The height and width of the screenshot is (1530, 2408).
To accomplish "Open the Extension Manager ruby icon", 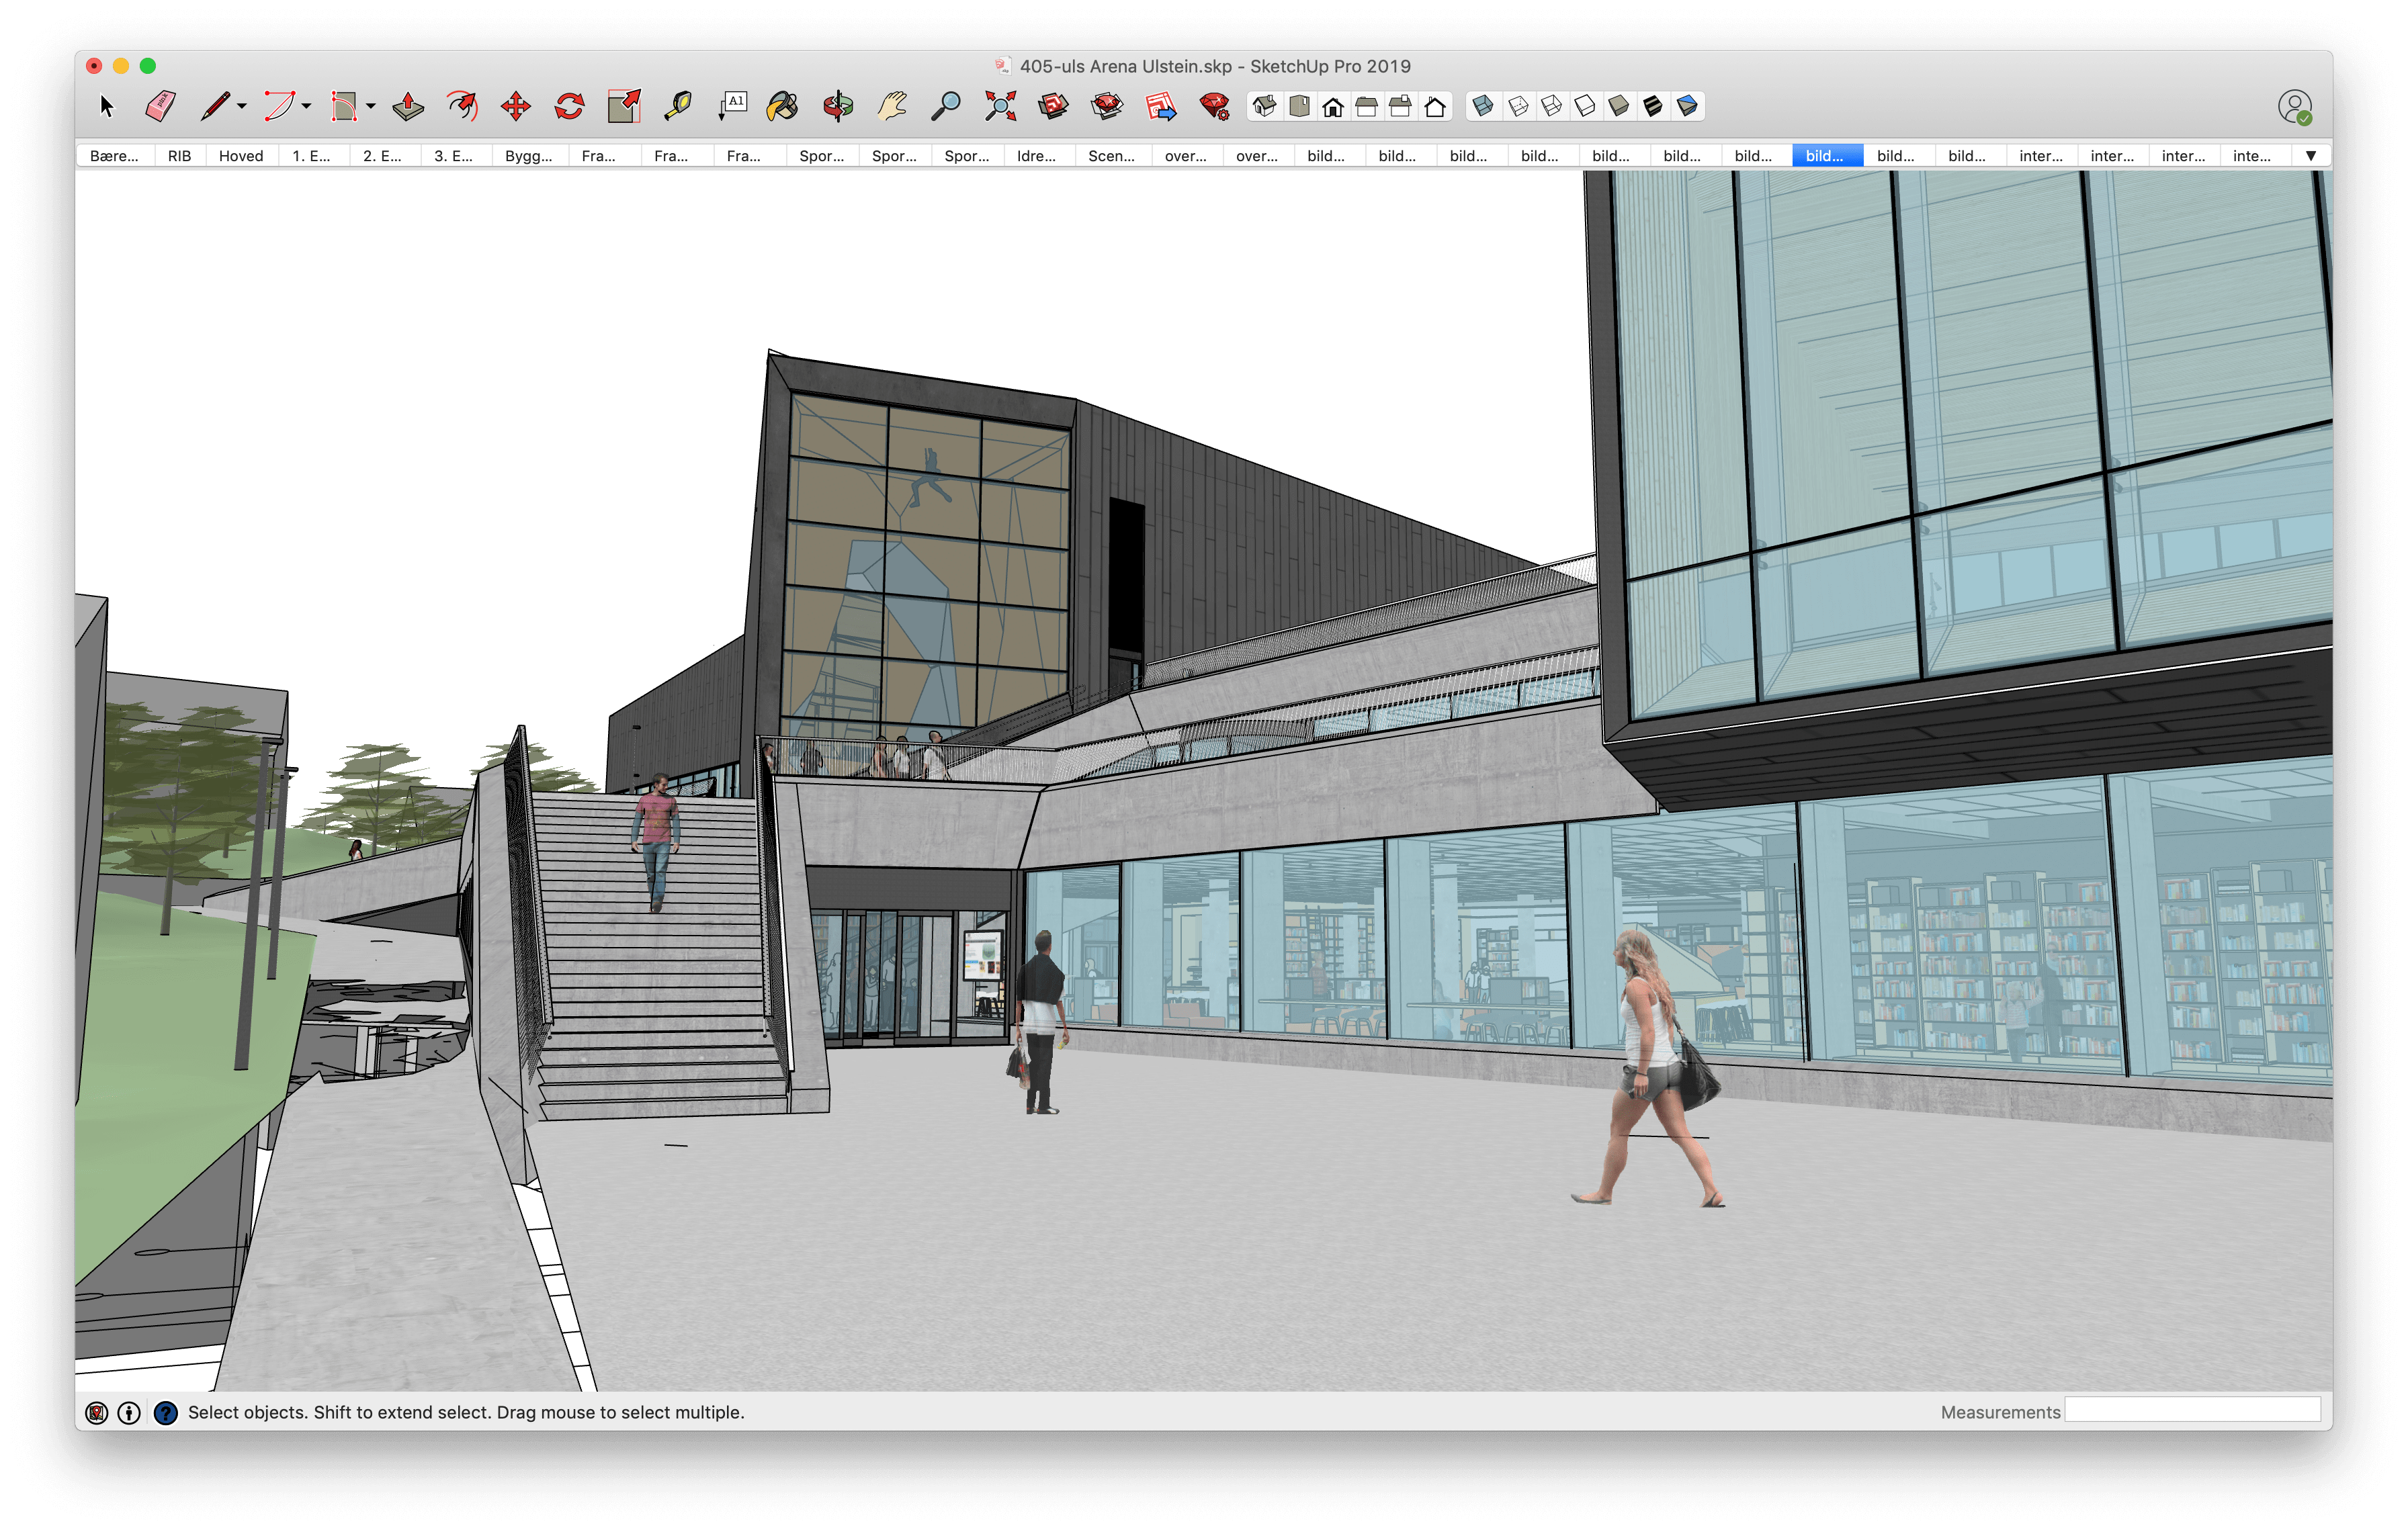I will pyautogui.click(x=1214, y=106).
